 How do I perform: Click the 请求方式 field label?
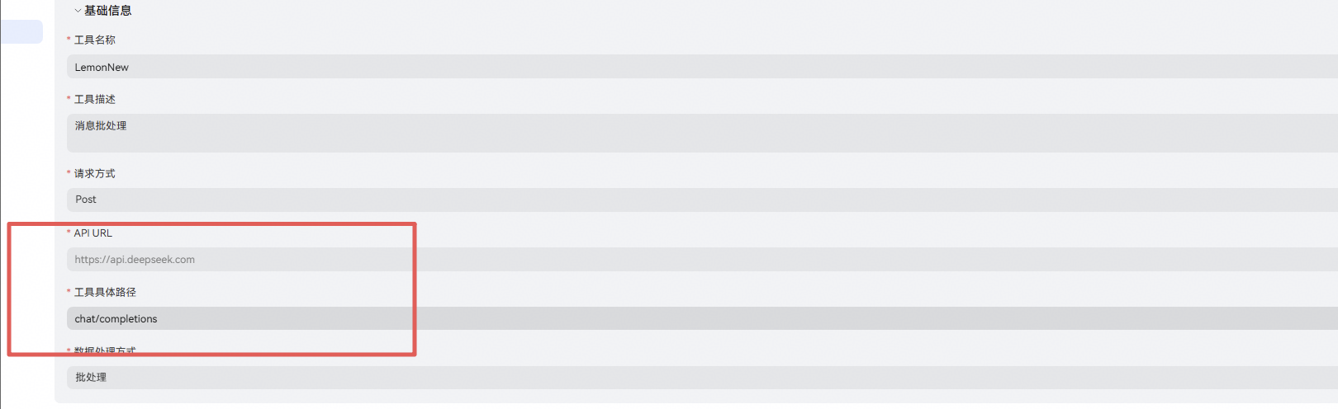point(95,173)
